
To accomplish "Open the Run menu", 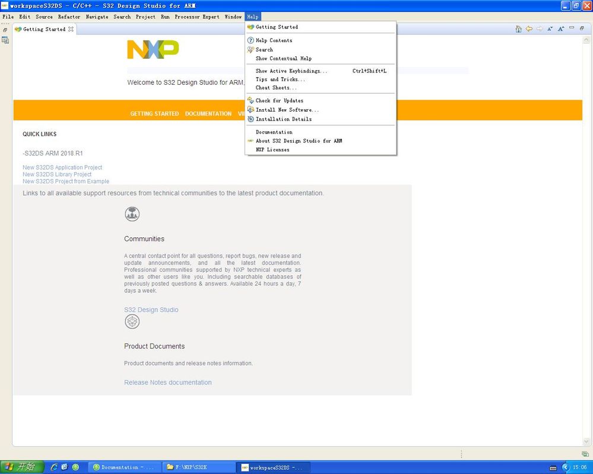I will (x=165, y=17).
